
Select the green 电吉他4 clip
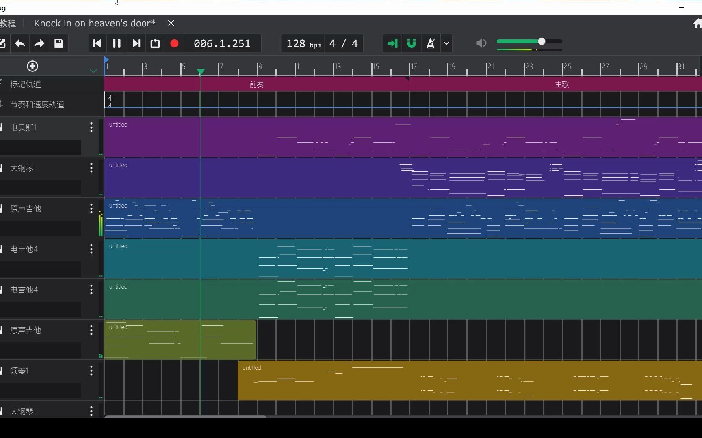403,299
